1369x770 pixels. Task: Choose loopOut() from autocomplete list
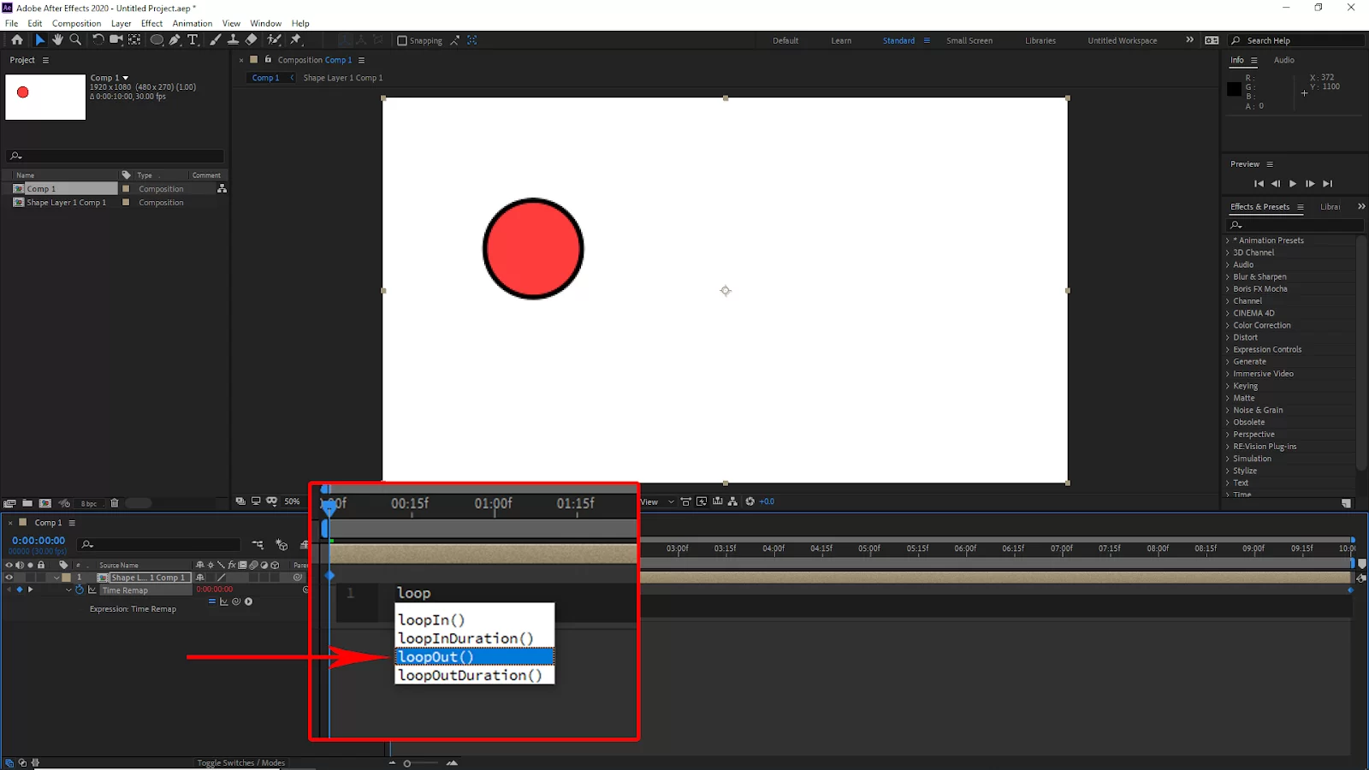(x=475, y=657)
